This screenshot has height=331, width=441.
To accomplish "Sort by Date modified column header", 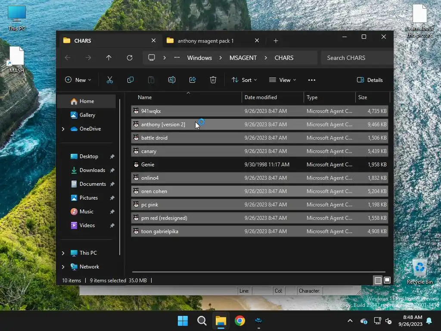I will click(273, 97).
